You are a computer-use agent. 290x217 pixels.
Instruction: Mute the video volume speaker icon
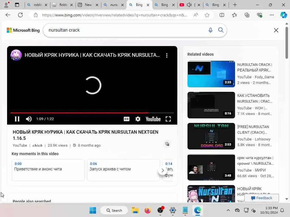tap(29, 119)
